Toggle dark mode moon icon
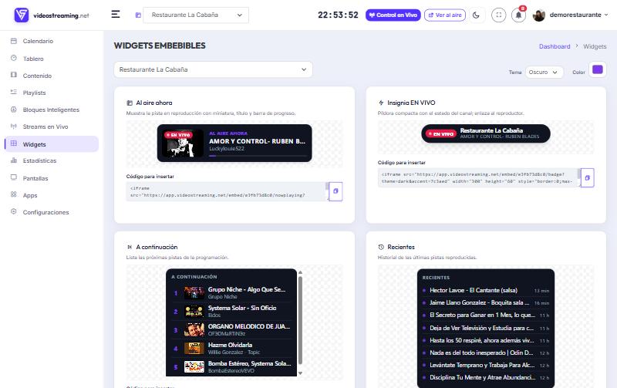This screenshot has height=388, width=617. coord(476,15)
